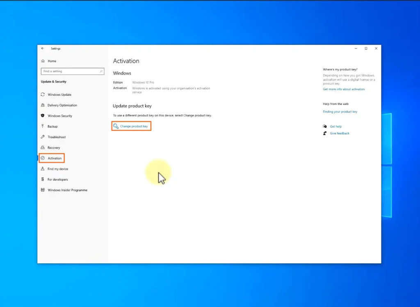Open the Activation settings page
The width and height of the screenshot is (420, 307).
click(55, 158)
